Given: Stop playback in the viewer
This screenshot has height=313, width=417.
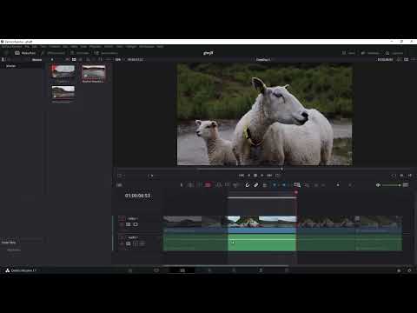Looking at the screenshot, I should (255, 176).
